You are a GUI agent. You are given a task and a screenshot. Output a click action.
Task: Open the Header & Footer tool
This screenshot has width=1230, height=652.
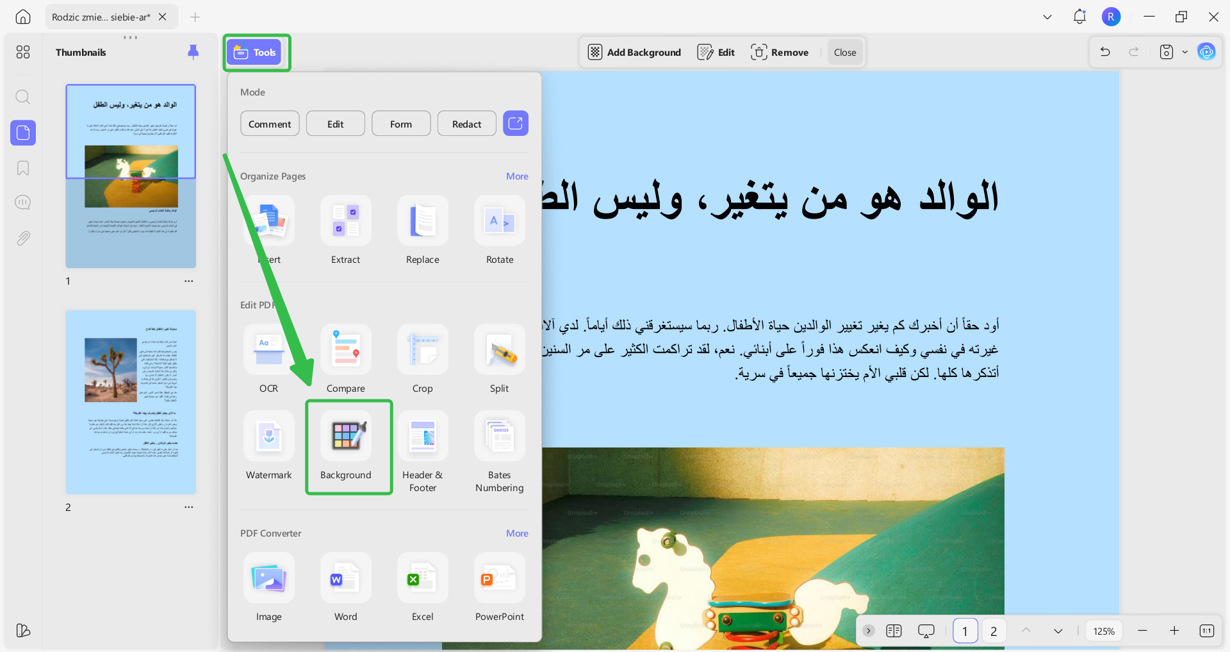423,452
